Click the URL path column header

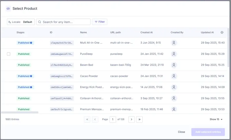click(115, 33)
